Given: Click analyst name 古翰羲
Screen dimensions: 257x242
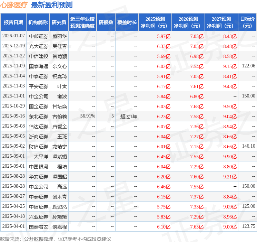Looking at the screenshot, I should click(59, 117).
